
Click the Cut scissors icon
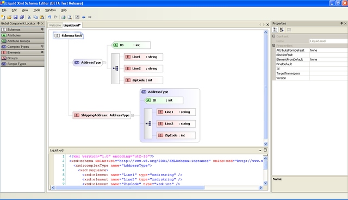click(29, 17)
